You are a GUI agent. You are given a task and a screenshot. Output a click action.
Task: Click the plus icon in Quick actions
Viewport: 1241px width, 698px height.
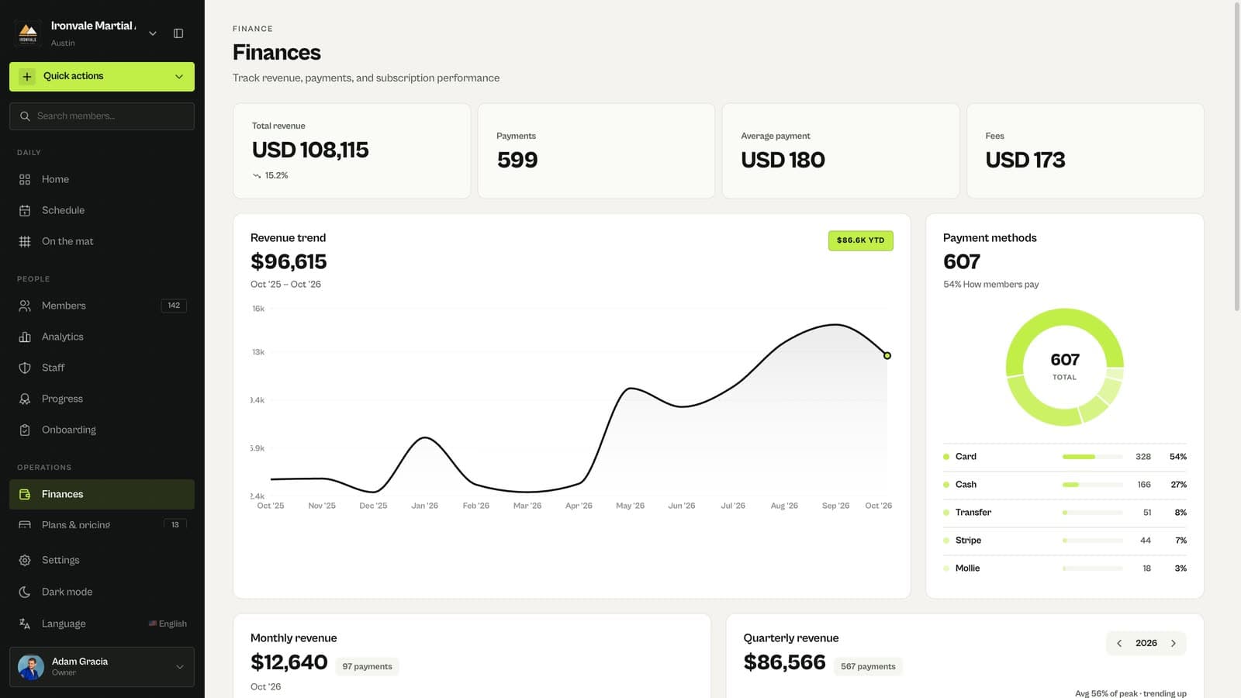(27, 76)
